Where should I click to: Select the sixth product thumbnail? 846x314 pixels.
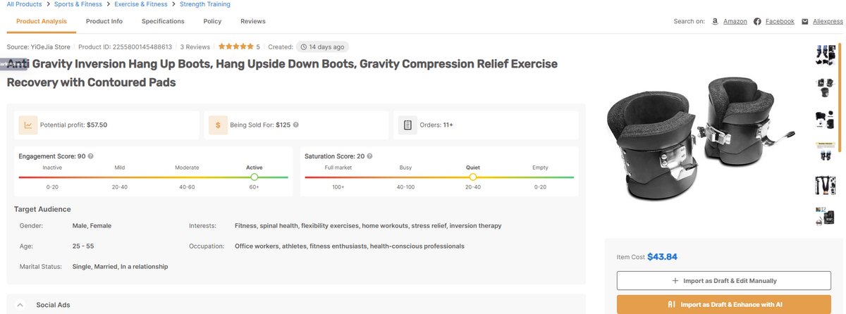click(825, 216)
